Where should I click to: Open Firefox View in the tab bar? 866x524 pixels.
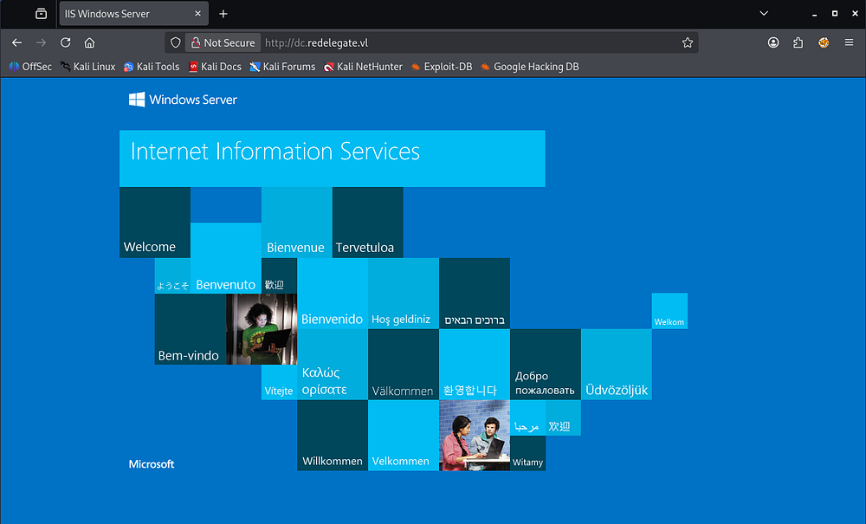point(41,14)
